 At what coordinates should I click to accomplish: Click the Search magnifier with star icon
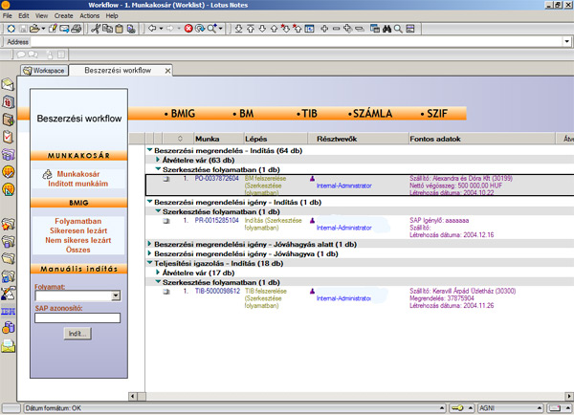(x=212, y=28)
